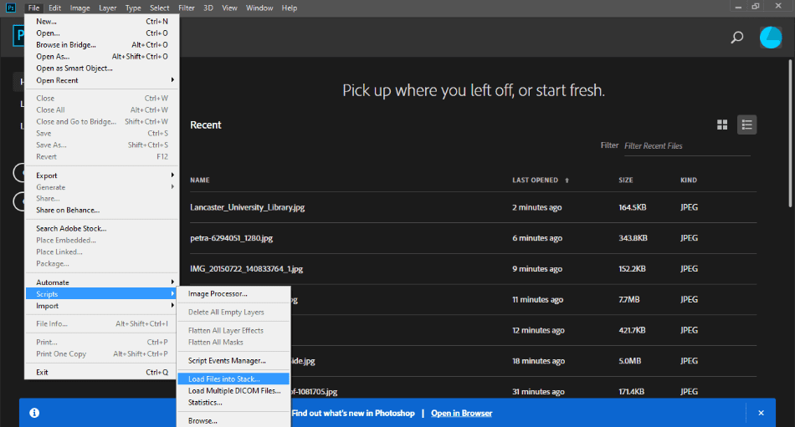Select Open as Smart Object...
This screenshot has width=795, height=427.
[101, 68]
